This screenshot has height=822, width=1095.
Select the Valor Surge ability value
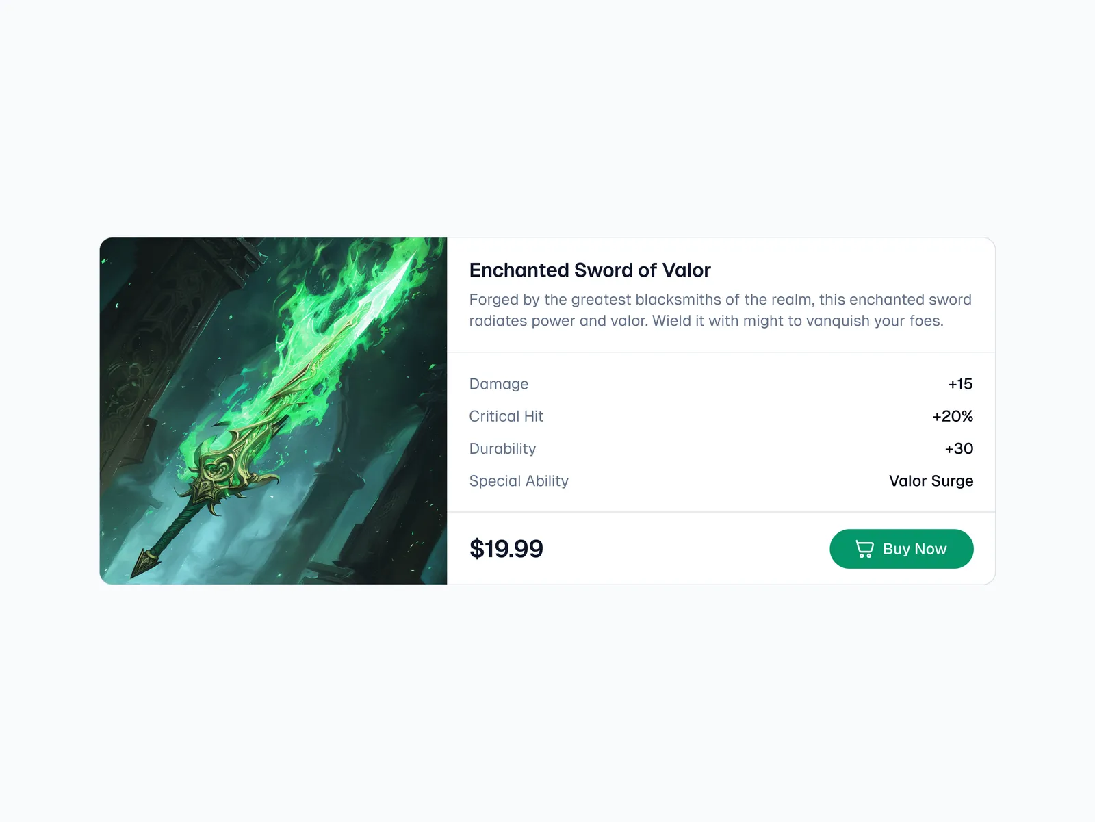click(x=931, y=481)
